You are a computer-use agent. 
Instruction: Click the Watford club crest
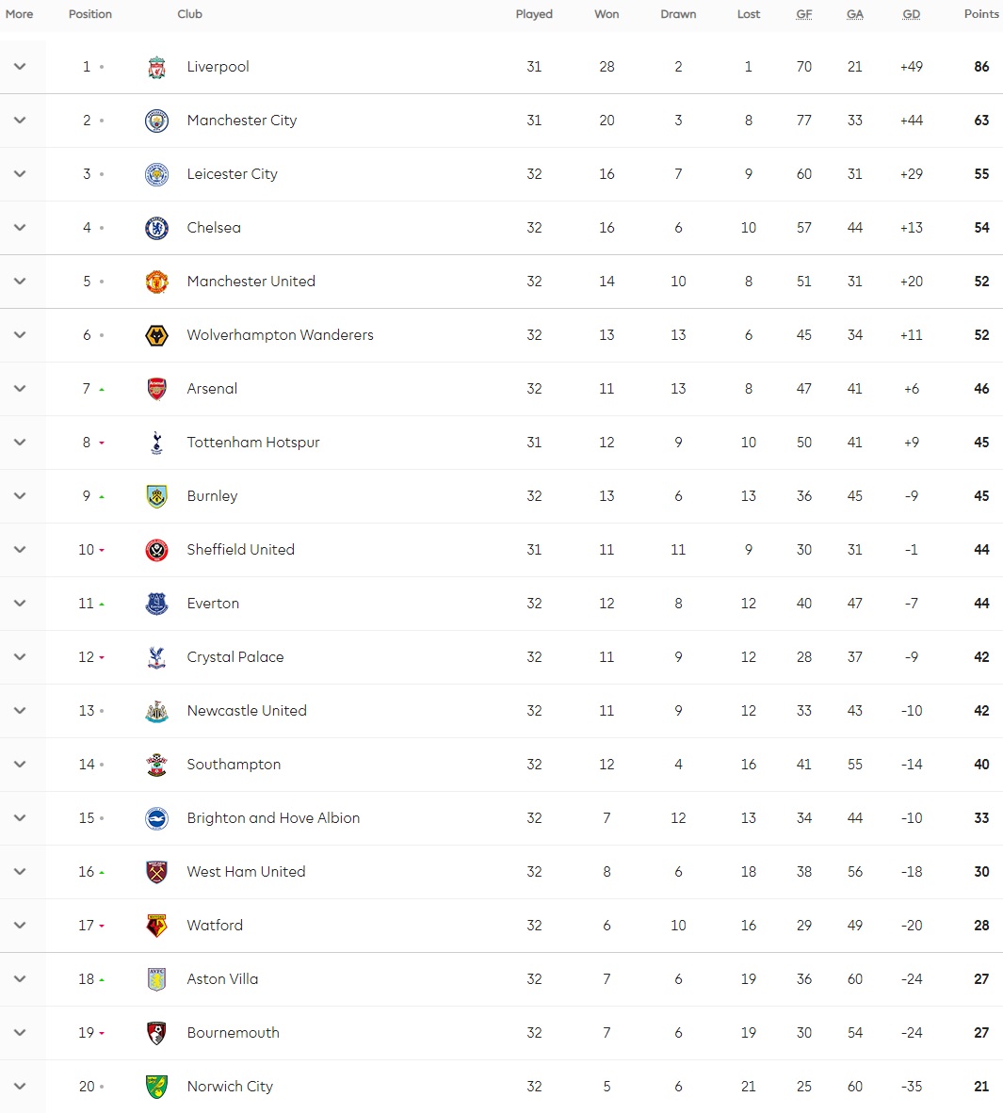point(157,926)
